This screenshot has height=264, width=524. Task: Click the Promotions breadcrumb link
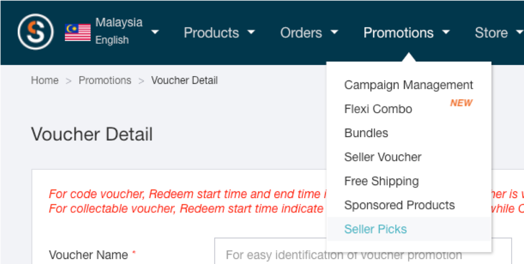pyautogui.click(x=105, y=80)
